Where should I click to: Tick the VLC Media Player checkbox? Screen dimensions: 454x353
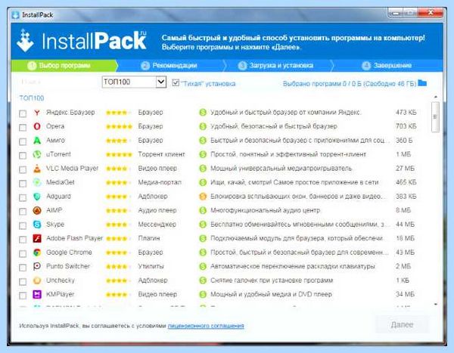click(x=23, y=169)
